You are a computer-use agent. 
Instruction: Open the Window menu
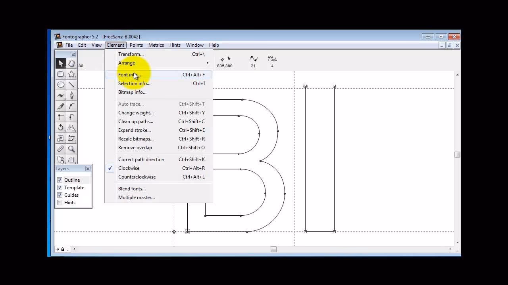coord(194,45)
